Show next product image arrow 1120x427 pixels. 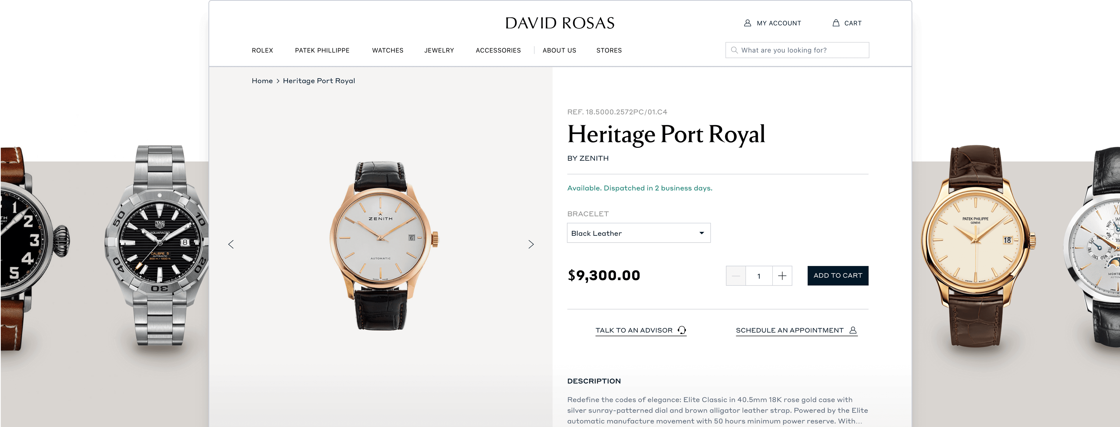tap(531, 244)
